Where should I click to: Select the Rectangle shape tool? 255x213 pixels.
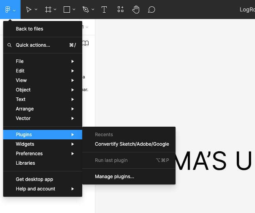[67, 10]
